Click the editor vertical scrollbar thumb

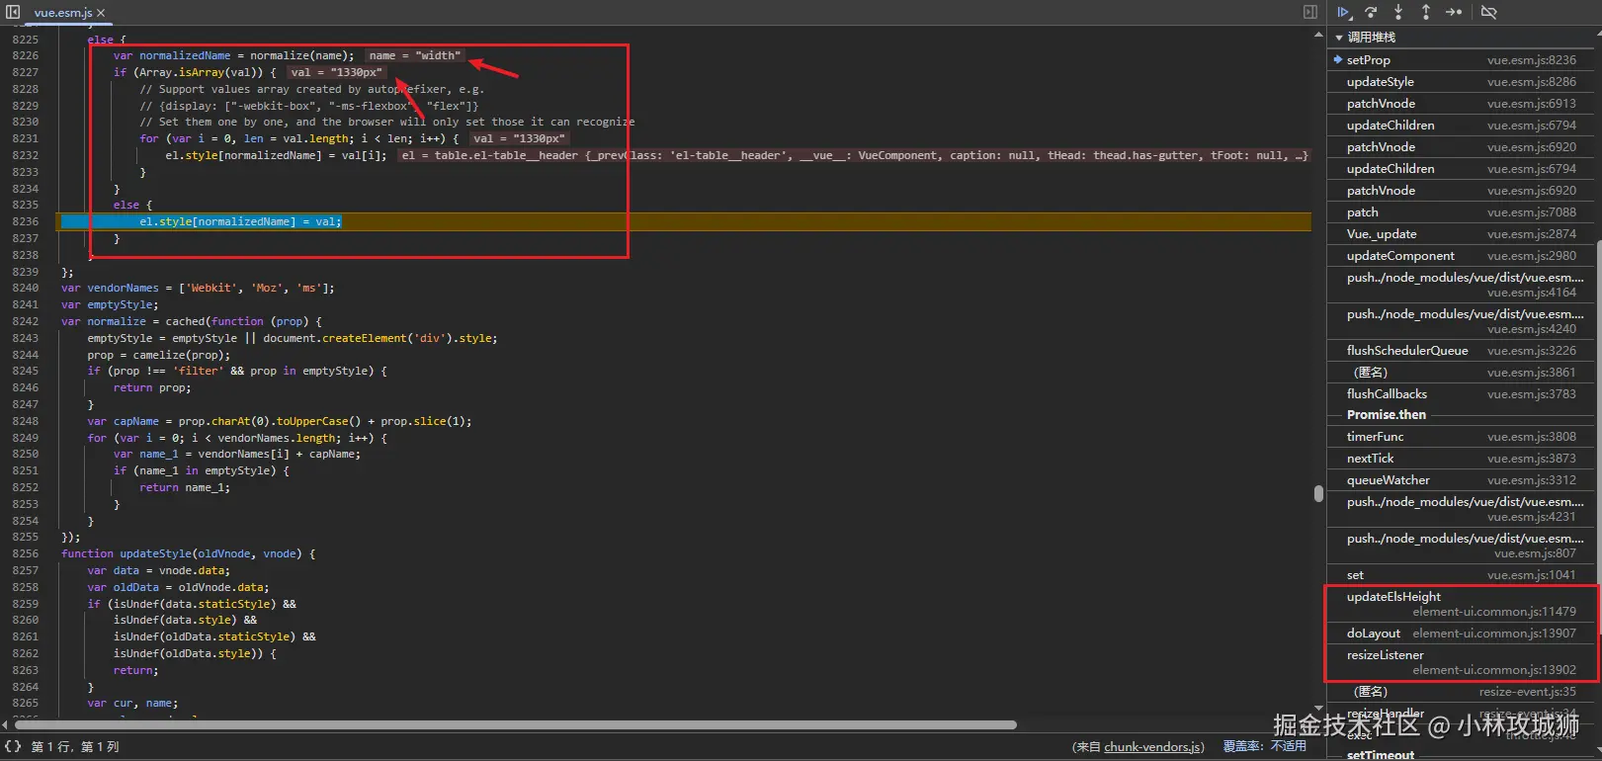coord(1318,493)
